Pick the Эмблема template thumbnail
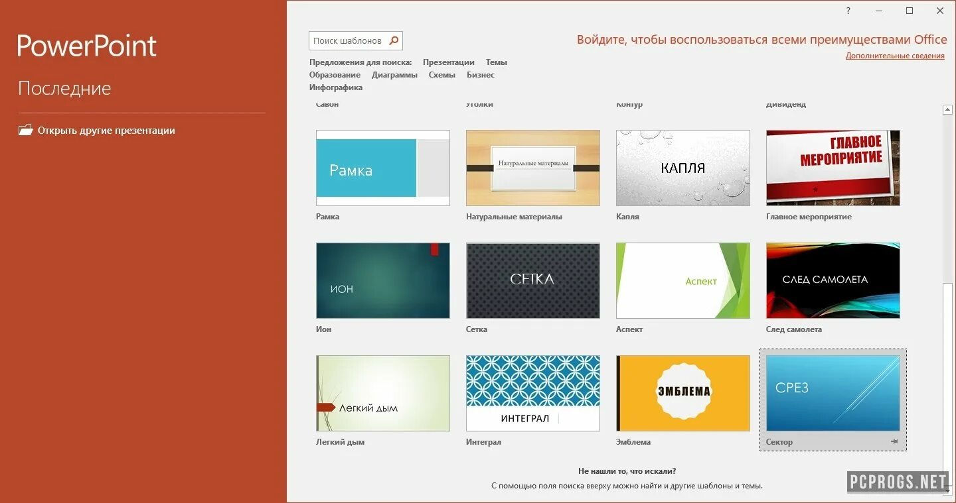956x503 pixels. [x=683, y=393]
